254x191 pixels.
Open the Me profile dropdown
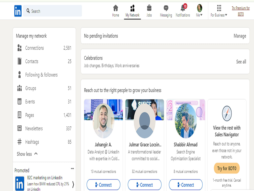(199, 11)
